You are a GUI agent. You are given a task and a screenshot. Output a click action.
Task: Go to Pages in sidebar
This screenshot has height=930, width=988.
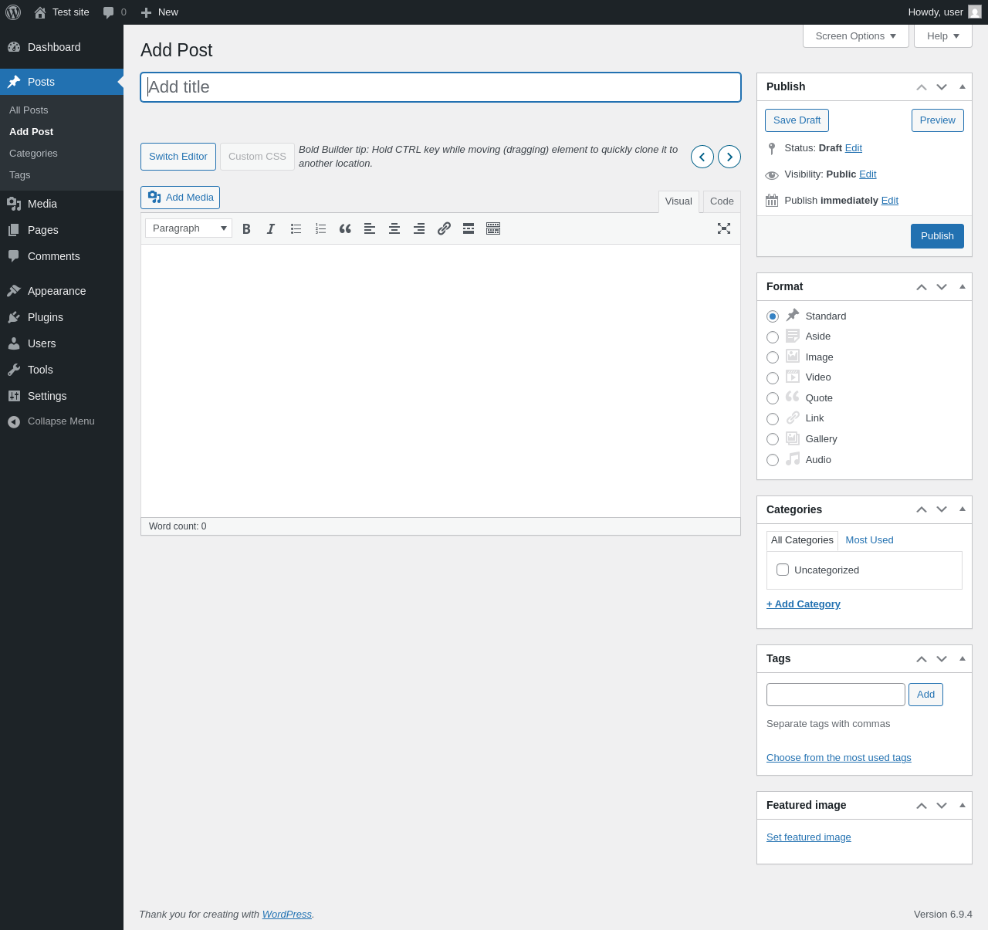click(62, 230)
